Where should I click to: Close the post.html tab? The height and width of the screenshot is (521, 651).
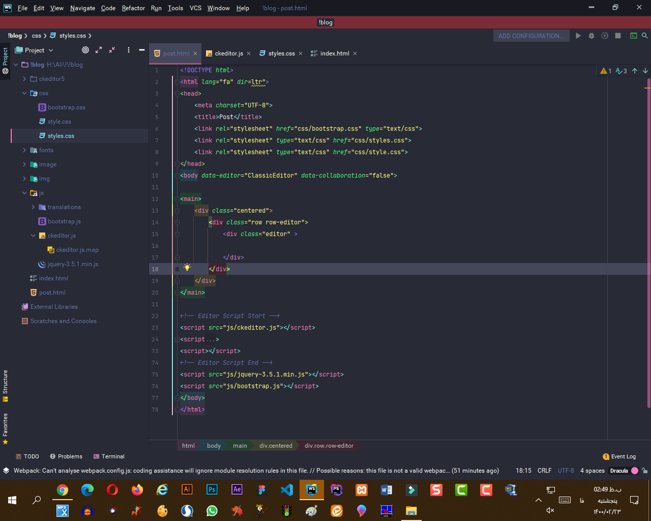tap(195, 53)
